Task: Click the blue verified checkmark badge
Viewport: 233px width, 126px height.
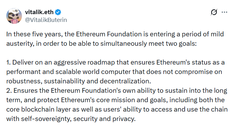Action: tap(58, 12)
